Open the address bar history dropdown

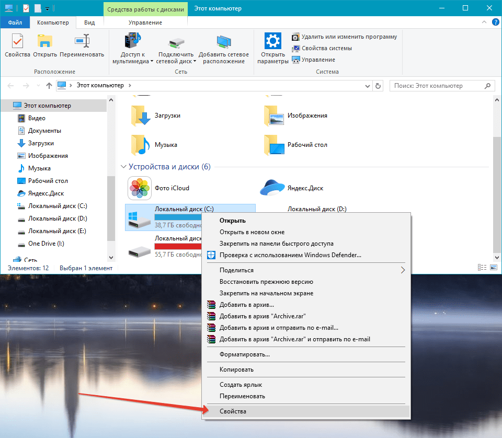[367, 86]
